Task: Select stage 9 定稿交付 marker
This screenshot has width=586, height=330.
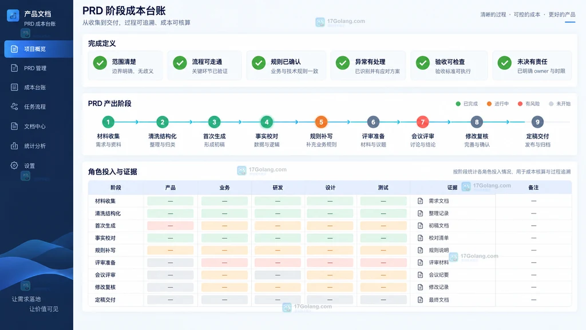Action: [x=537, y=122]
